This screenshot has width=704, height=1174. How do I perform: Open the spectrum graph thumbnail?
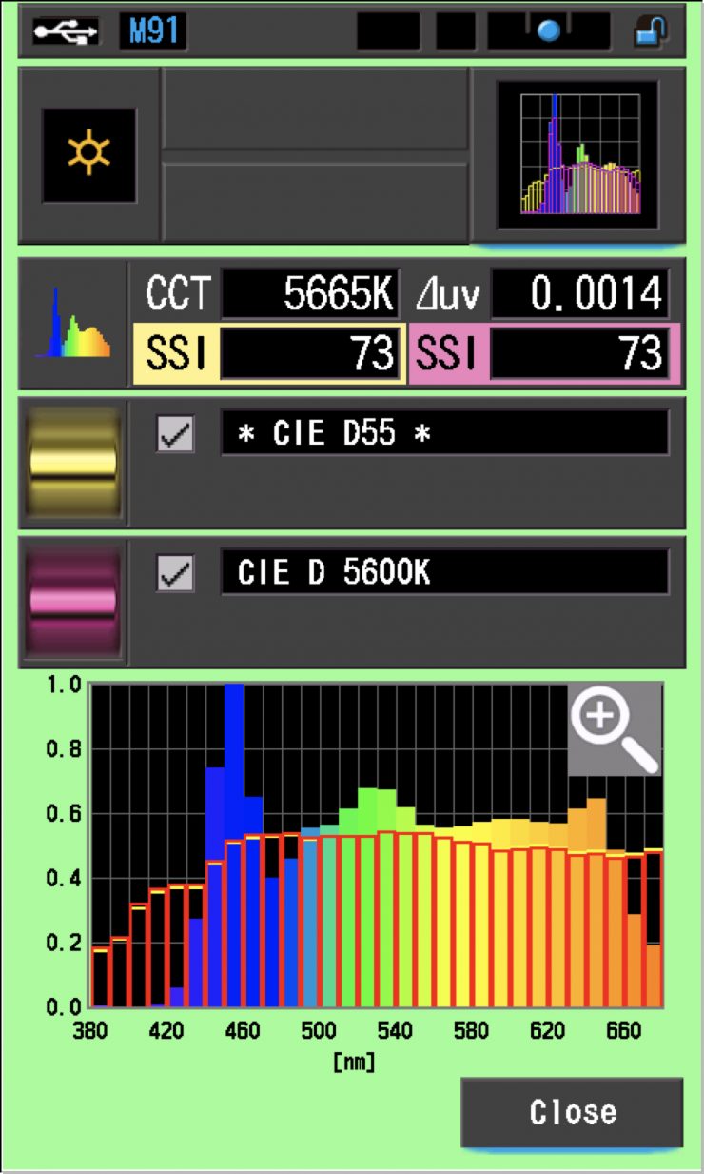(x=578, y=155)
